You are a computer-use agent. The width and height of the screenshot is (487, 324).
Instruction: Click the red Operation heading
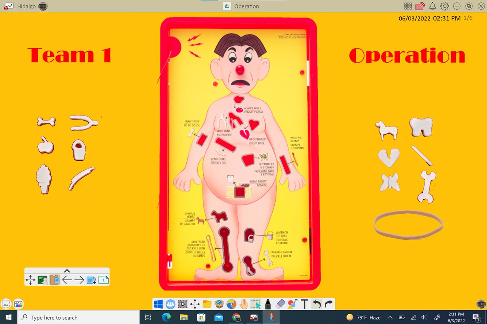(407, 56)
